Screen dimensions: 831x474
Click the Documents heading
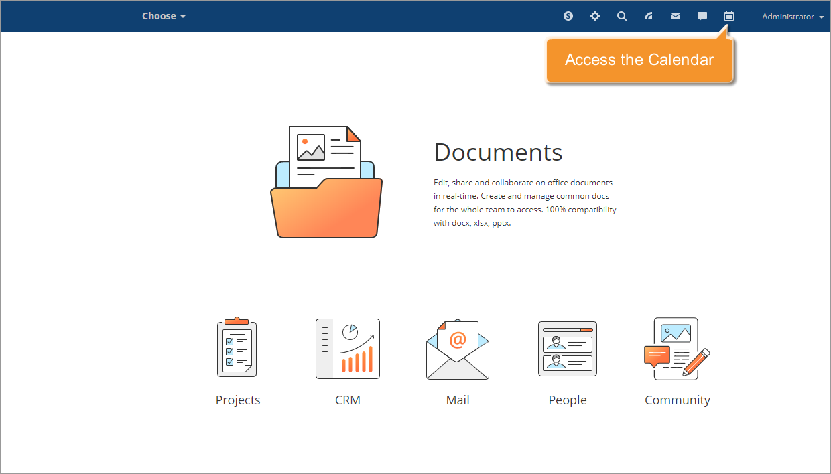point(498,153)
